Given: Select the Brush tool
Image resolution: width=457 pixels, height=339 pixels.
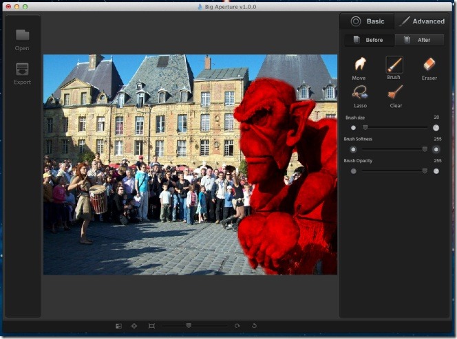Looking at the screenshot, I should click(x=394, y=66).
